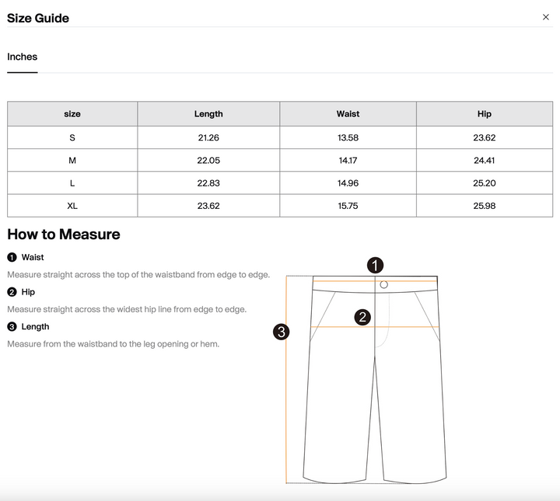Click the Size Guide title

(x=38, y=18)
